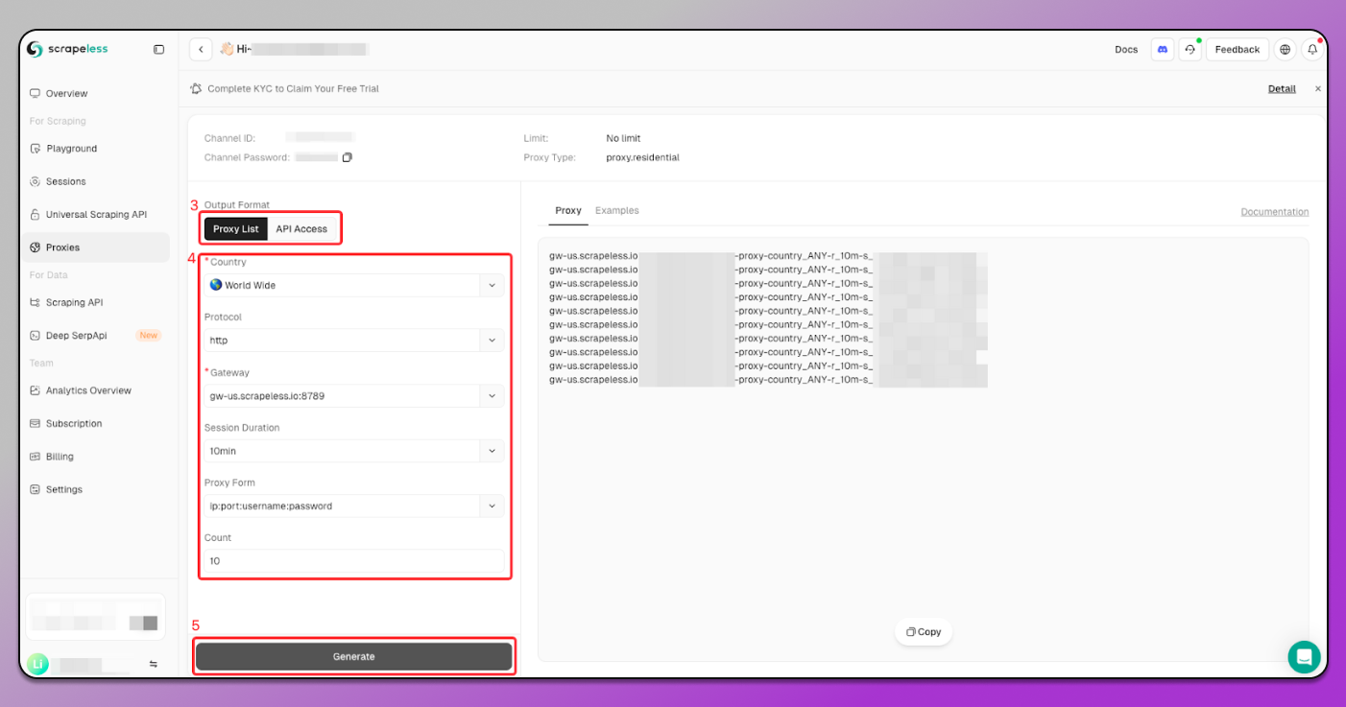Open Scraping API in the sidebar
The width and height of the screenshot is (1346, 707).
coord(96,302)
